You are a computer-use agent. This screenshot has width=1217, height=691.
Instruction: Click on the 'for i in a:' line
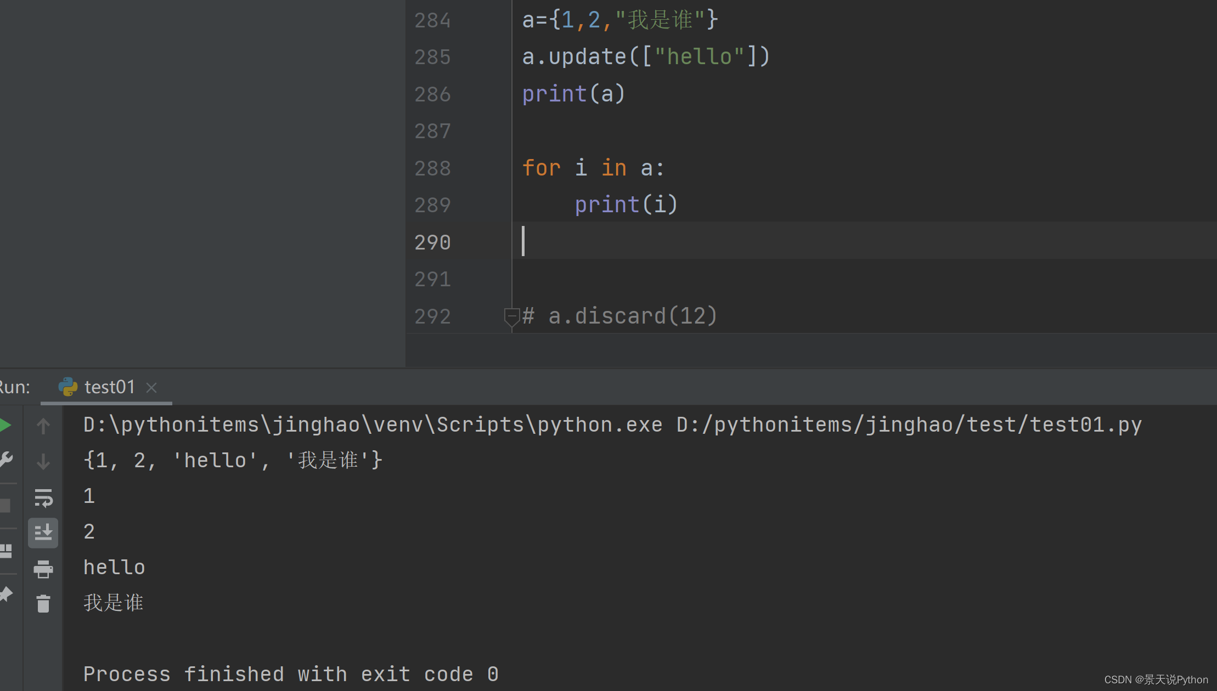pos(593,168)
